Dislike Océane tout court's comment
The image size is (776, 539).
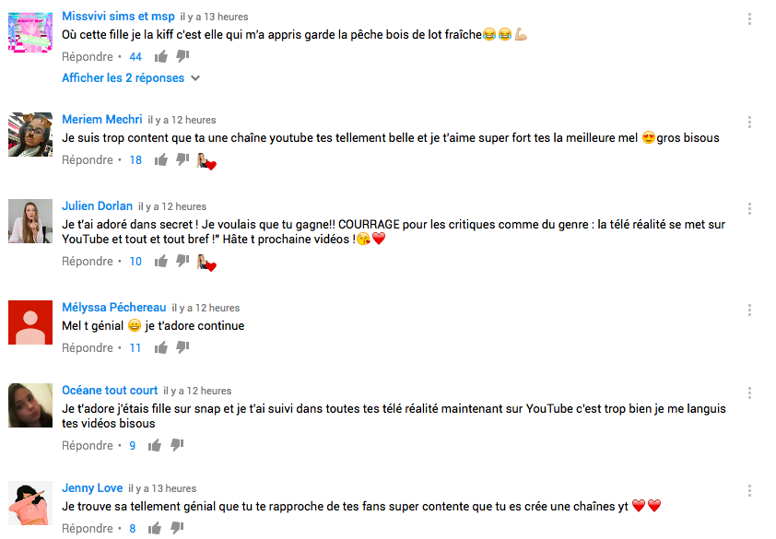click(177, 445)
